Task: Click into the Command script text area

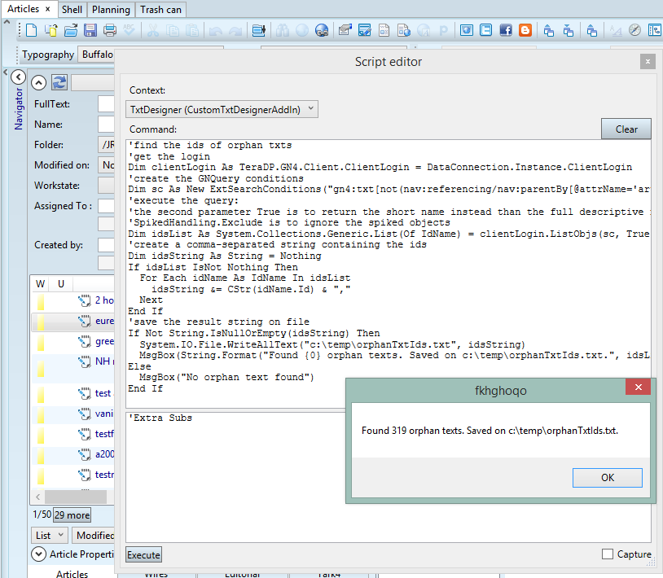Action: (389, 274)
